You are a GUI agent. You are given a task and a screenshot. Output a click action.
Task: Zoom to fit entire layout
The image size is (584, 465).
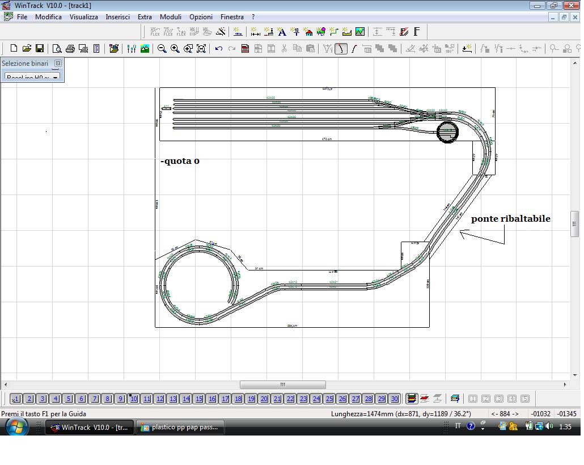(x=201, y=48)
